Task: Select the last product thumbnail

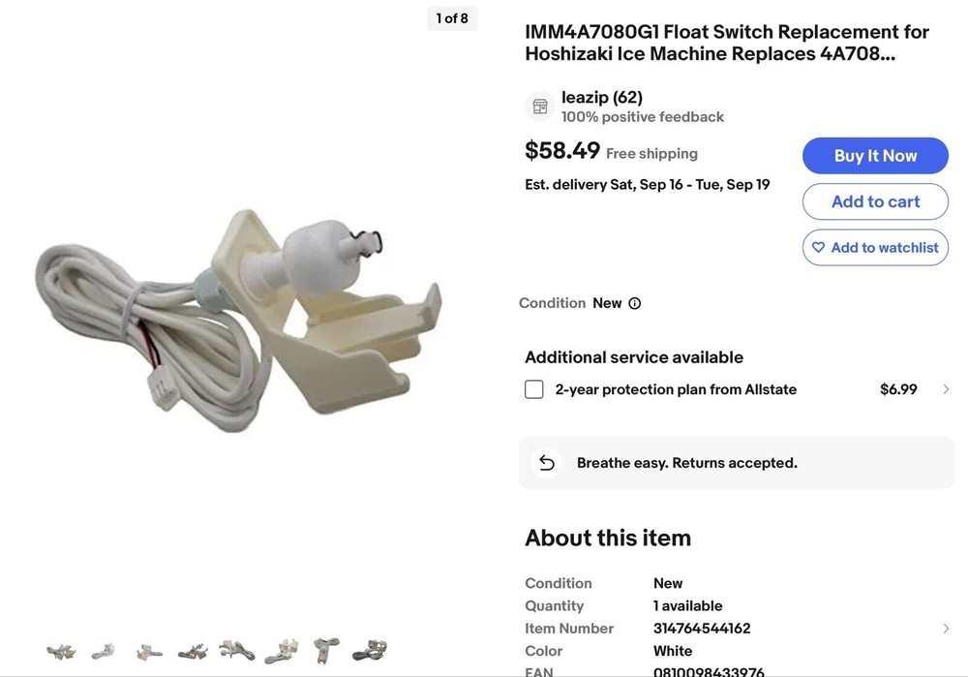Action: pos(370,650)
